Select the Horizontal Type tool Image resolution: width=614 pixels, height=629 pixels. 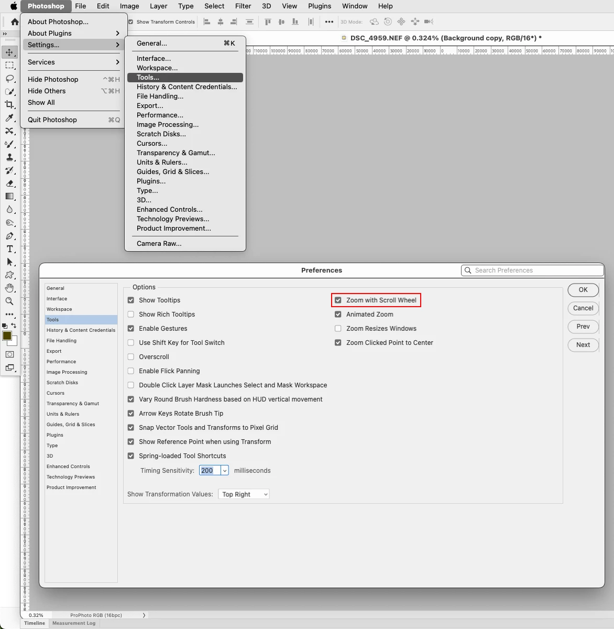click(x=9, y=249)
